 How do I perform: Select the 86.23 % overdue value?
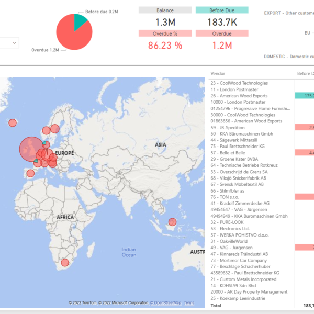(165, 46)
